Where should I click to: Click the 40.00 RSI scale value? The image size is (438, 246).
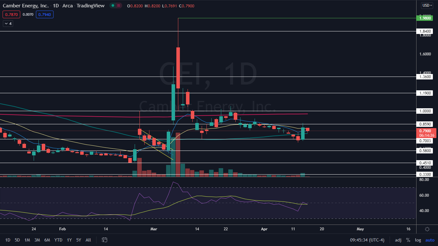(x=424, y=210)
